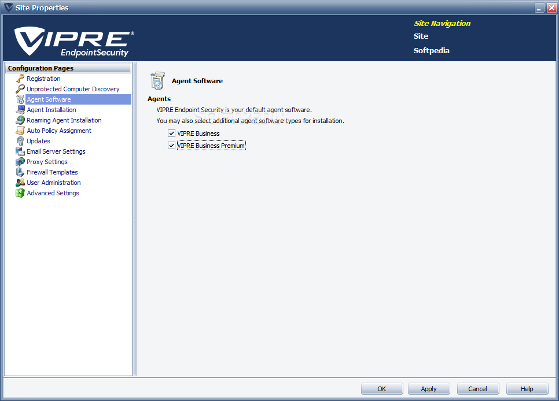
Task: Click the Softpedia site navigation link
Action: [431, 51]
